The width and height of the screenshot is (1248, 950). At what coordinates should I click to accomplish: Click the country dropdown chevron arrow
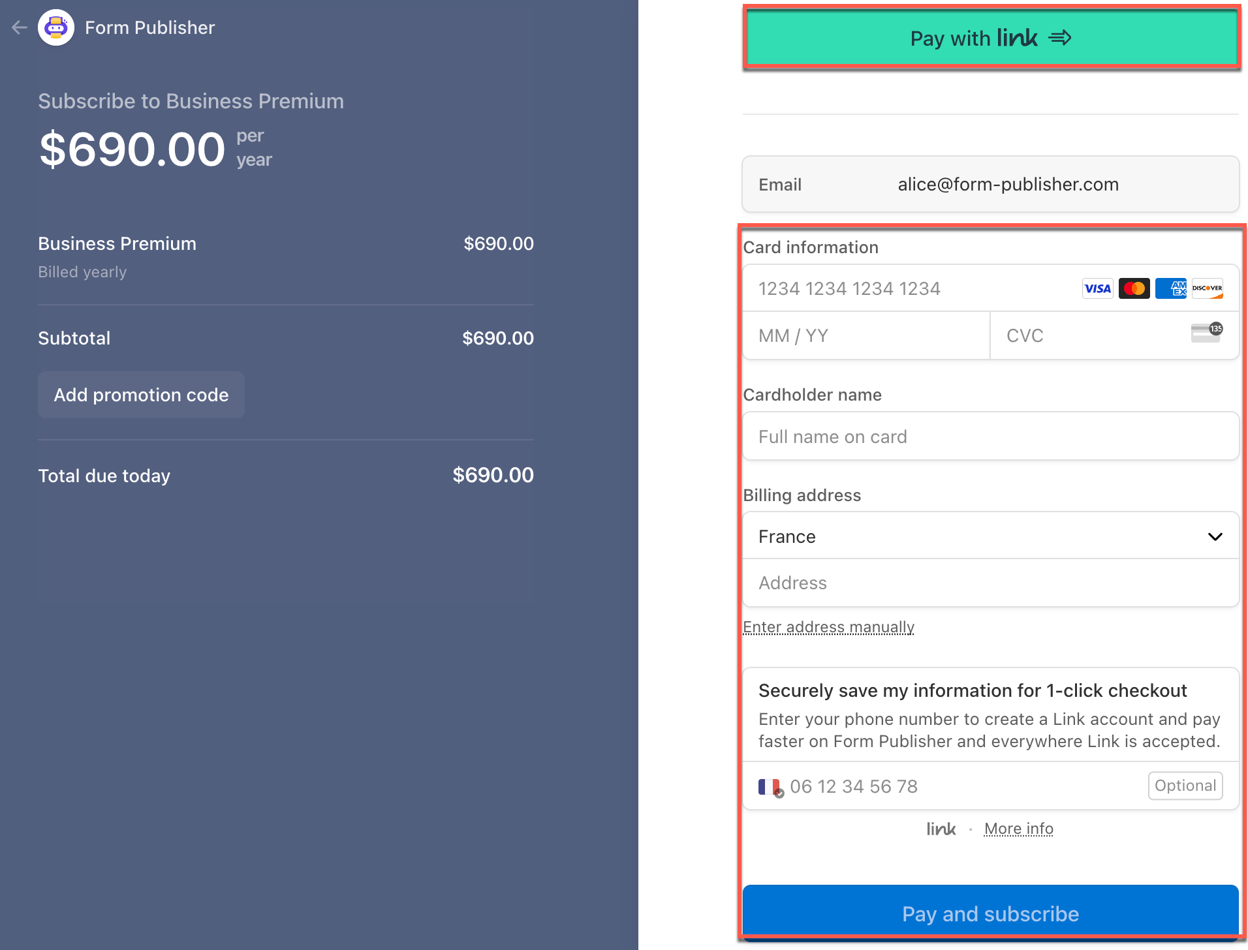click(x=1215, y=536)
